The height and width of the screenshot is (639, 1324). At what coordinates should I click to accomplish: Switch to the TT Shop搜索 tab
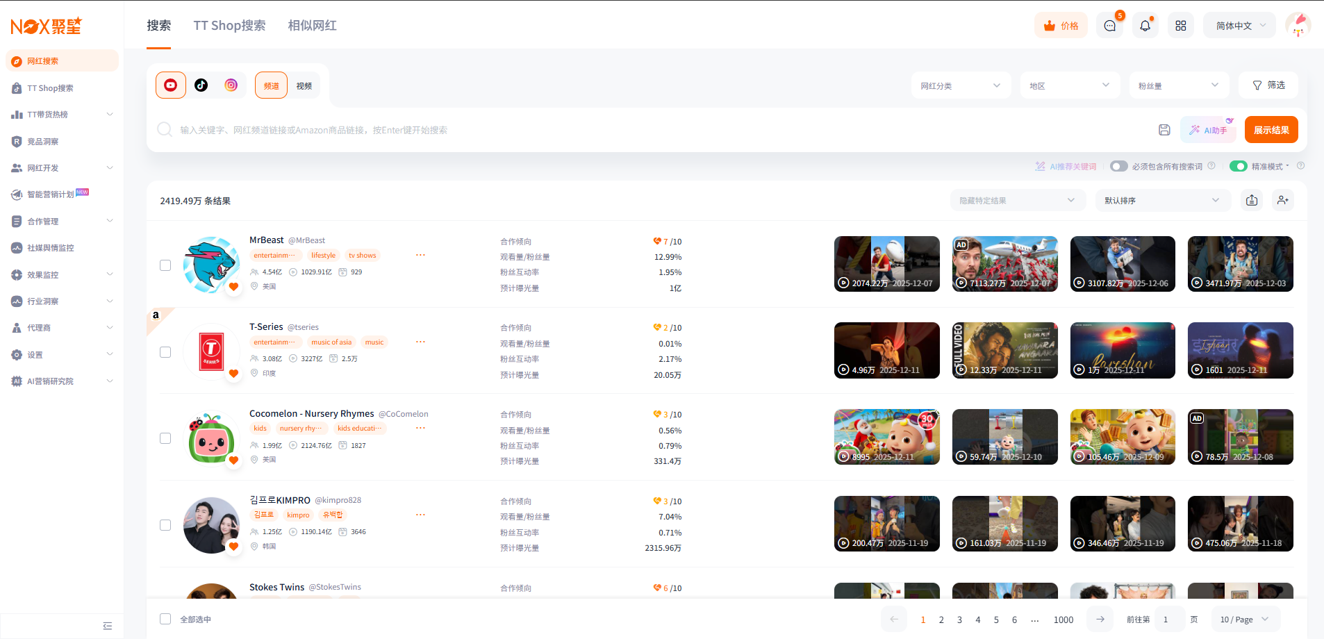pos(229,26)
